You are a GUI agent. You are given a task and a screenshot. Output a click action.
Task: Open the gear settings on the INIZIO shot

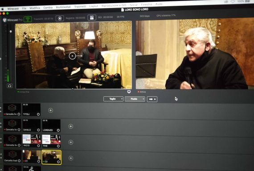[38, 146]
